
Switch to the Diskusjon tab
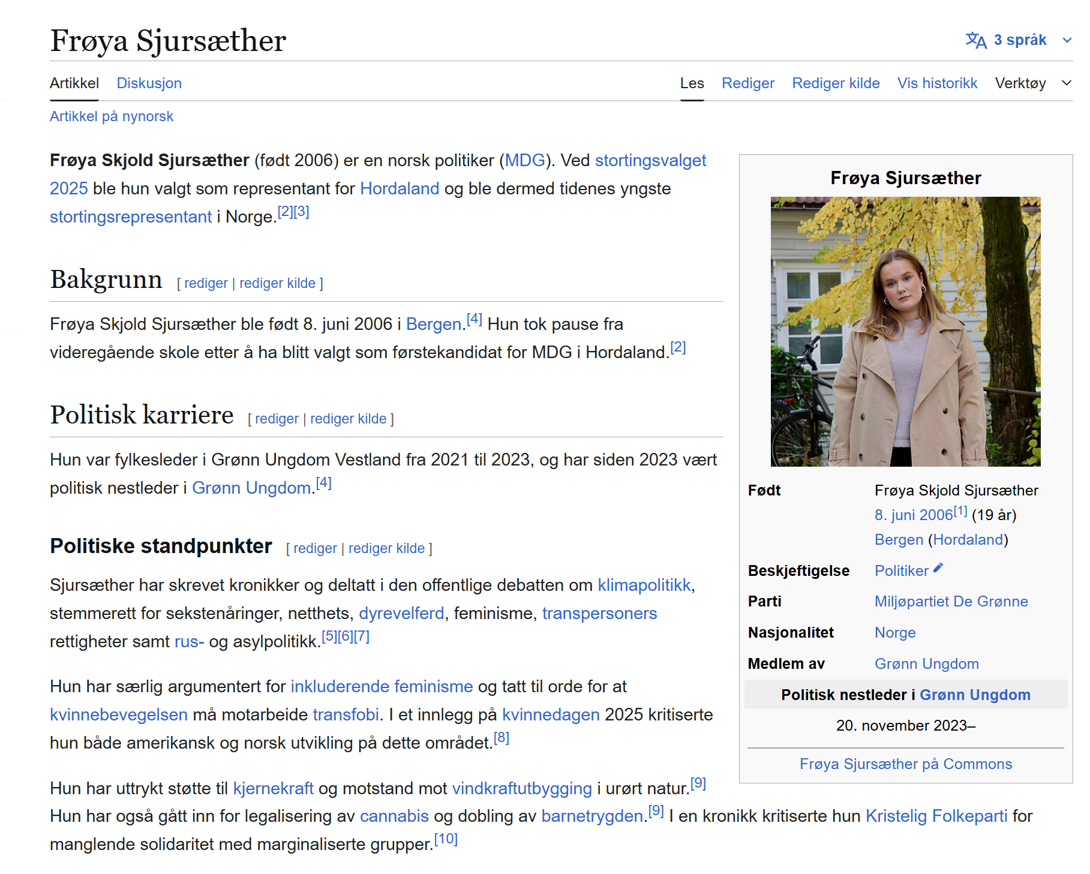[x=149, y=83]
